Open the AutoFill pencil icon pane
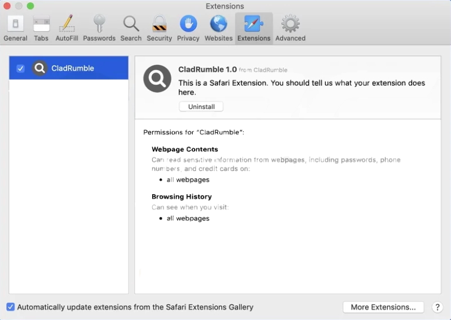Screen dimensions: 451x320 coord(67,28)
